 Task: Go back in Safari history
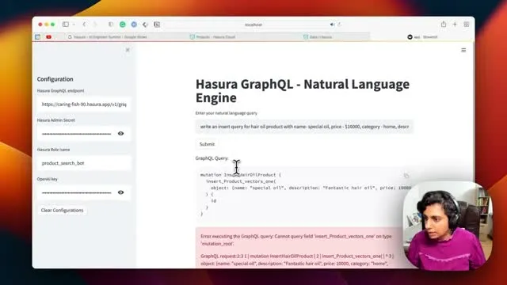pos(84,25)
